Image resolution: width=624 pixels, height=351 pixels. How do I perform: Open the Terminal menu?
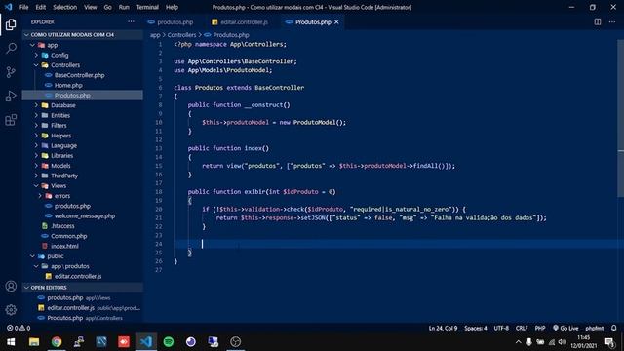147,7
